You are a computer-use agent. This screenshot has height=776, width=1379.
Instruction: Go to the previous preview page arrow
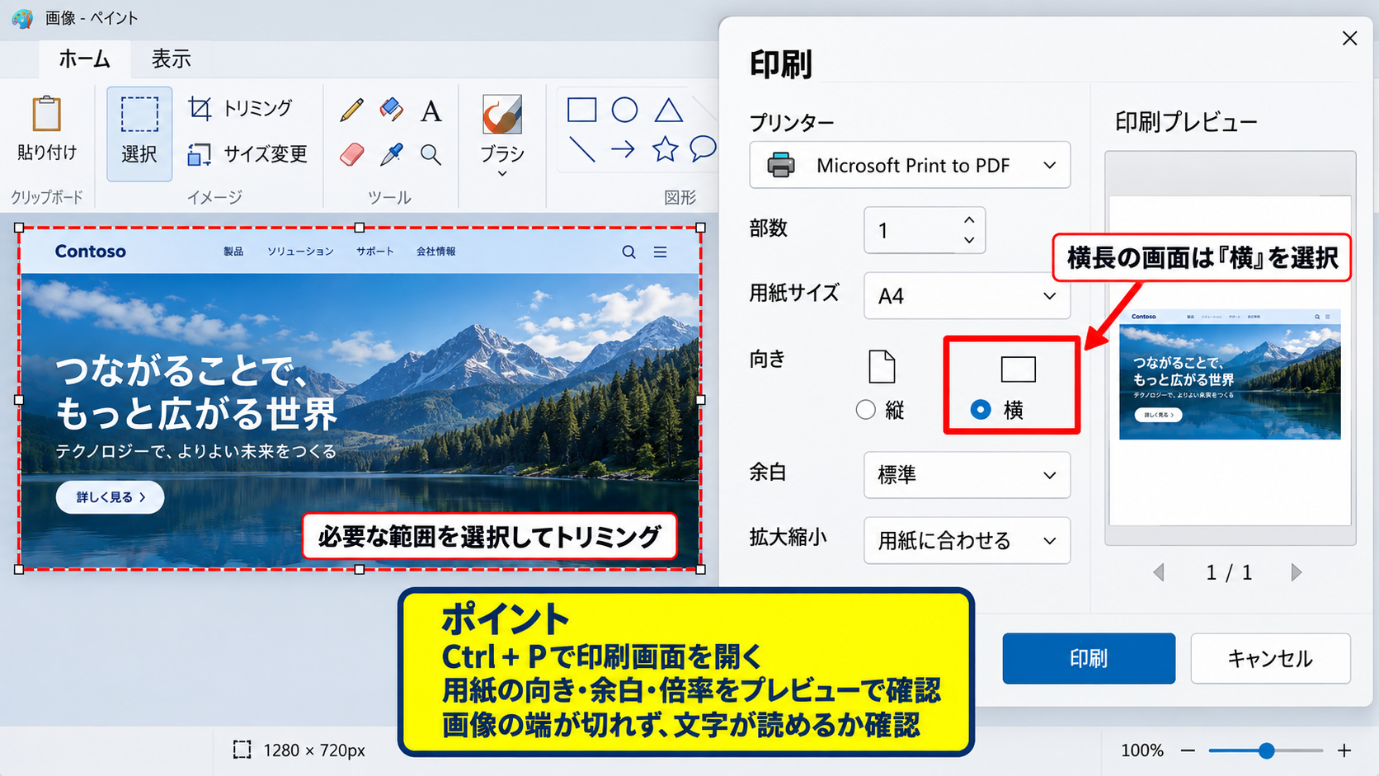click(1159, 572)
